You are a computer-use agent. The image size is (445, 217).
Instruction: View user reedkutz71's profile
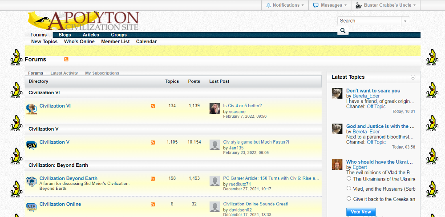coord(240,184)
